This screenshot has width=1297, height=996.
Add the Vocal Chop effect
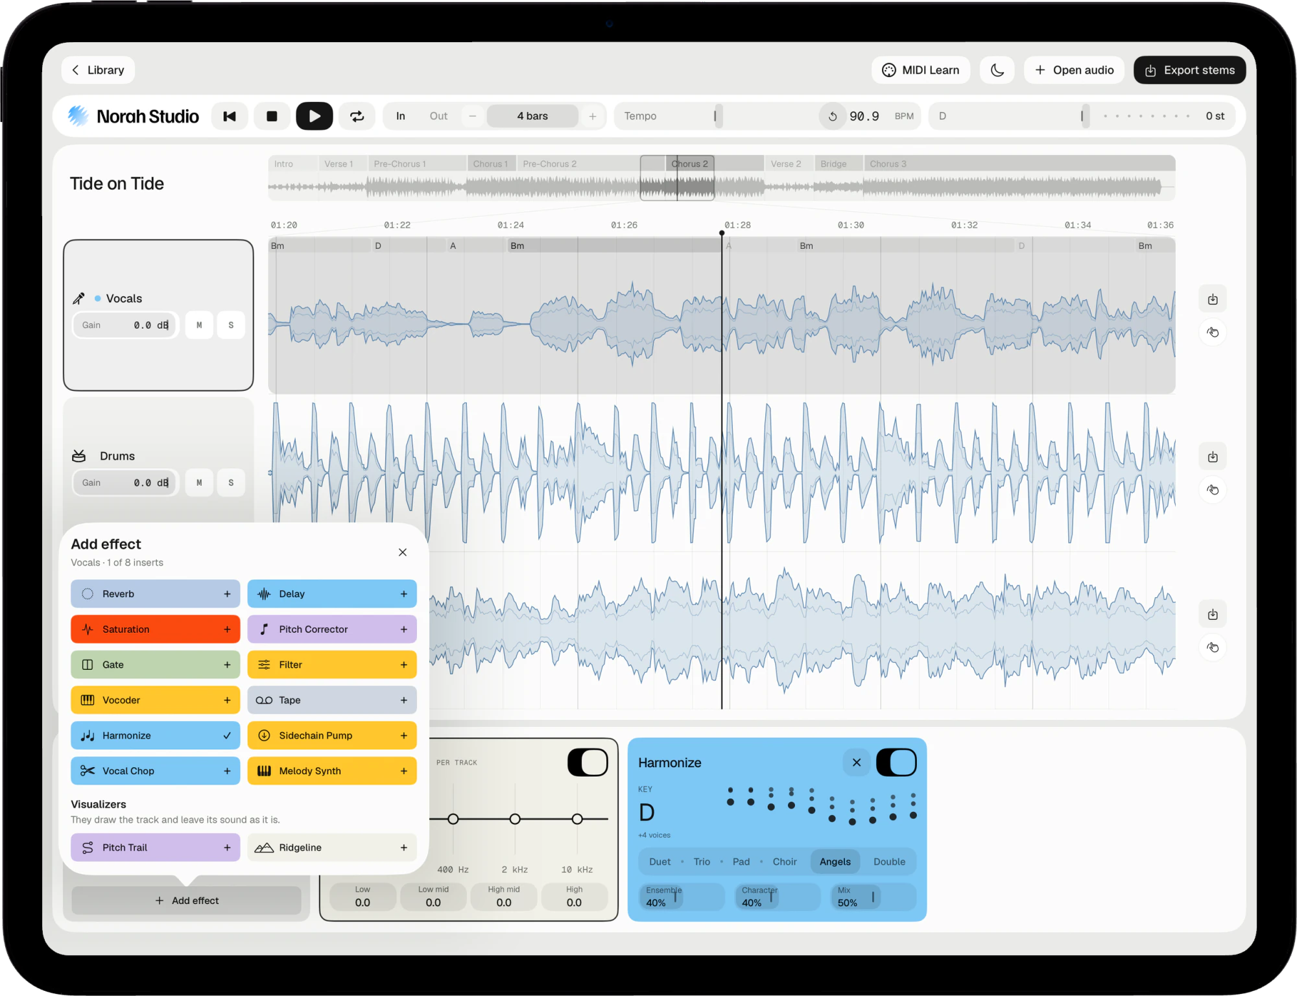coord(155,771)
